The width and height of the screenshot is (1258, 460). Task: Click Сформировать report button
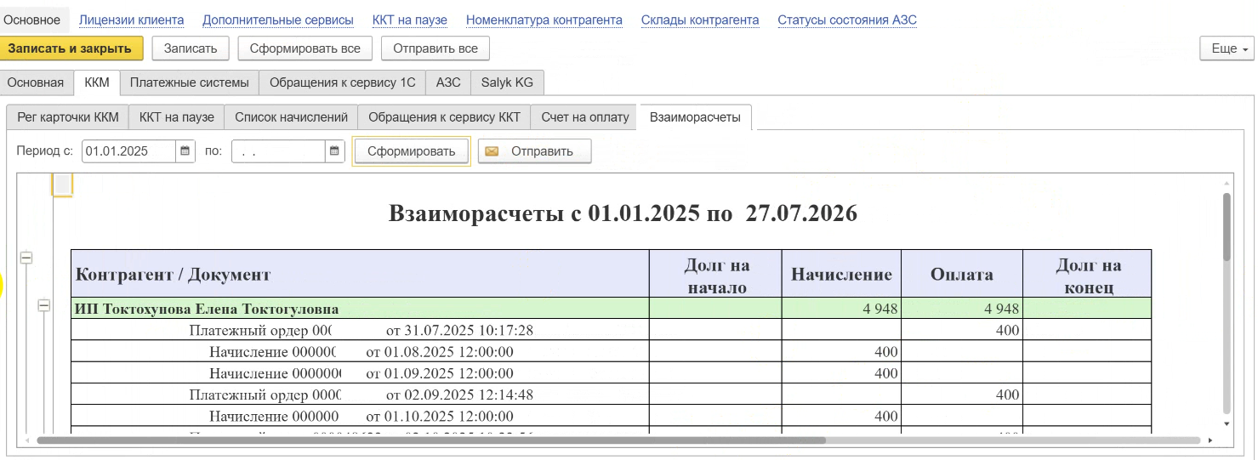(412, 151)
